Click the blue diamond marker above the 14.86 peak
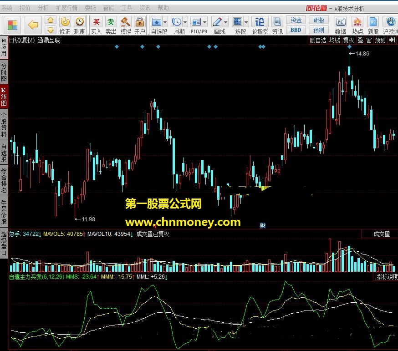Screen dimensions: 398x351 point(350,47)
